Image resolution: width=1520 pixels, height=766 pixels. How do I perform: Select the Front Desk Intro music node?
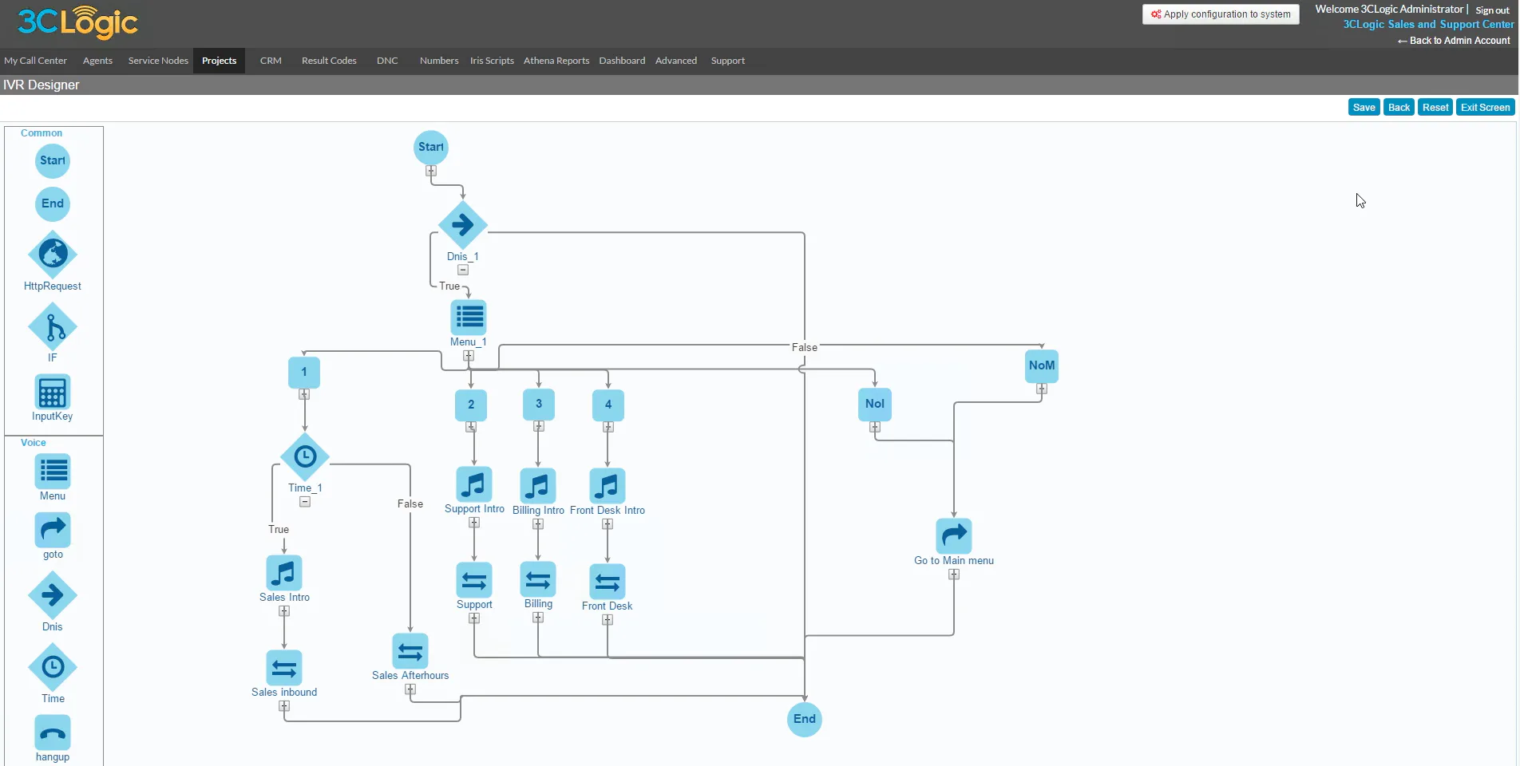[x=608, y=486]
